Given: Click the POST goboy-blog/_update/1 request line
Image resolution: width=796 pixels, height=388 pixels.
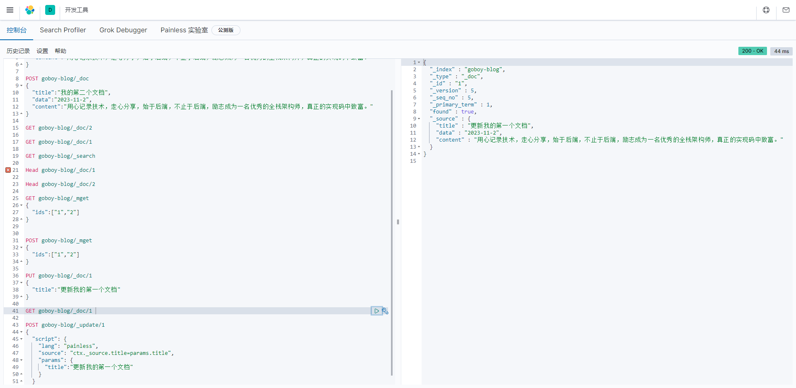Looking at the screenshot, I should [x=65, y=325].
